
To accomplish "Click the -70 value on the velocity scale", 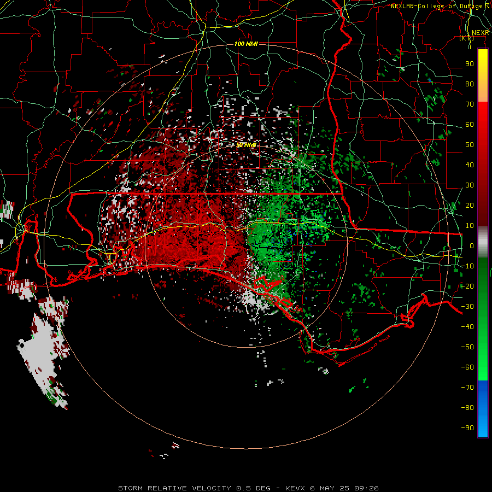I will point(467,388).
